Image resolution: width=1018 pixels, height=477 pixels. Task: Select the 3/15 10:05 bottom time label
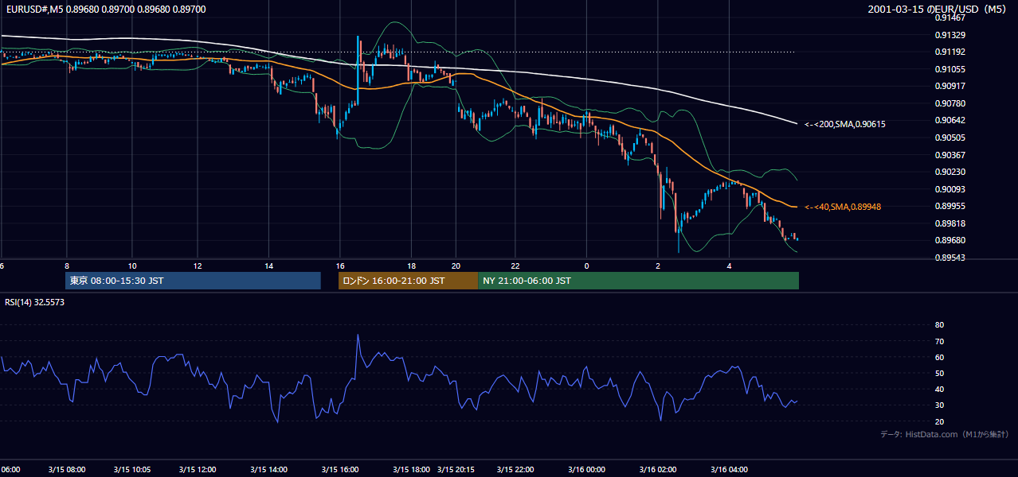(131, 469)
